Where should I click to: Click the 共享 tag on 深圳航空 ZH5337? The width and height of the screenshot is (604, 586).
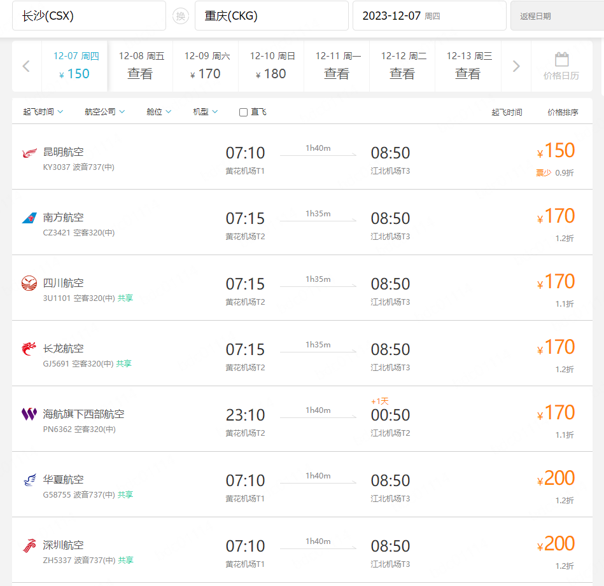[x=125, y=560]
